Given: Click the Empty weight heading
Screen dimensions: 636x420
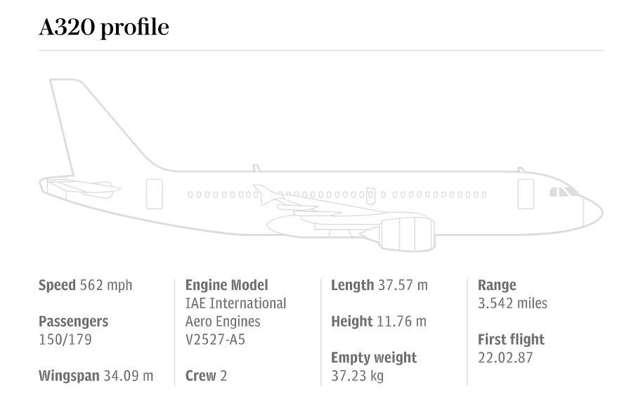Looking at the screenshot, I should point(374,357).
